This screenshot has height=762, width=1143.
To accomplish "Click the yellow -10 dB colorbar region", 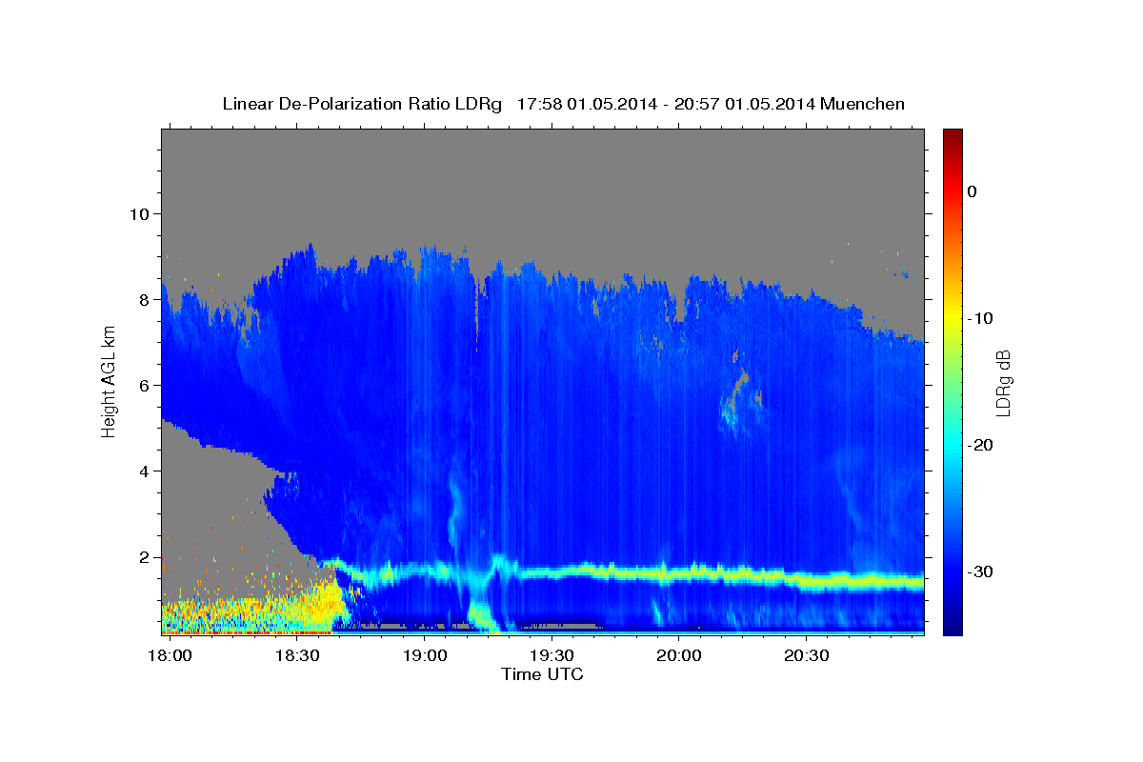I will pyautogui.click(x=952, y=318).
